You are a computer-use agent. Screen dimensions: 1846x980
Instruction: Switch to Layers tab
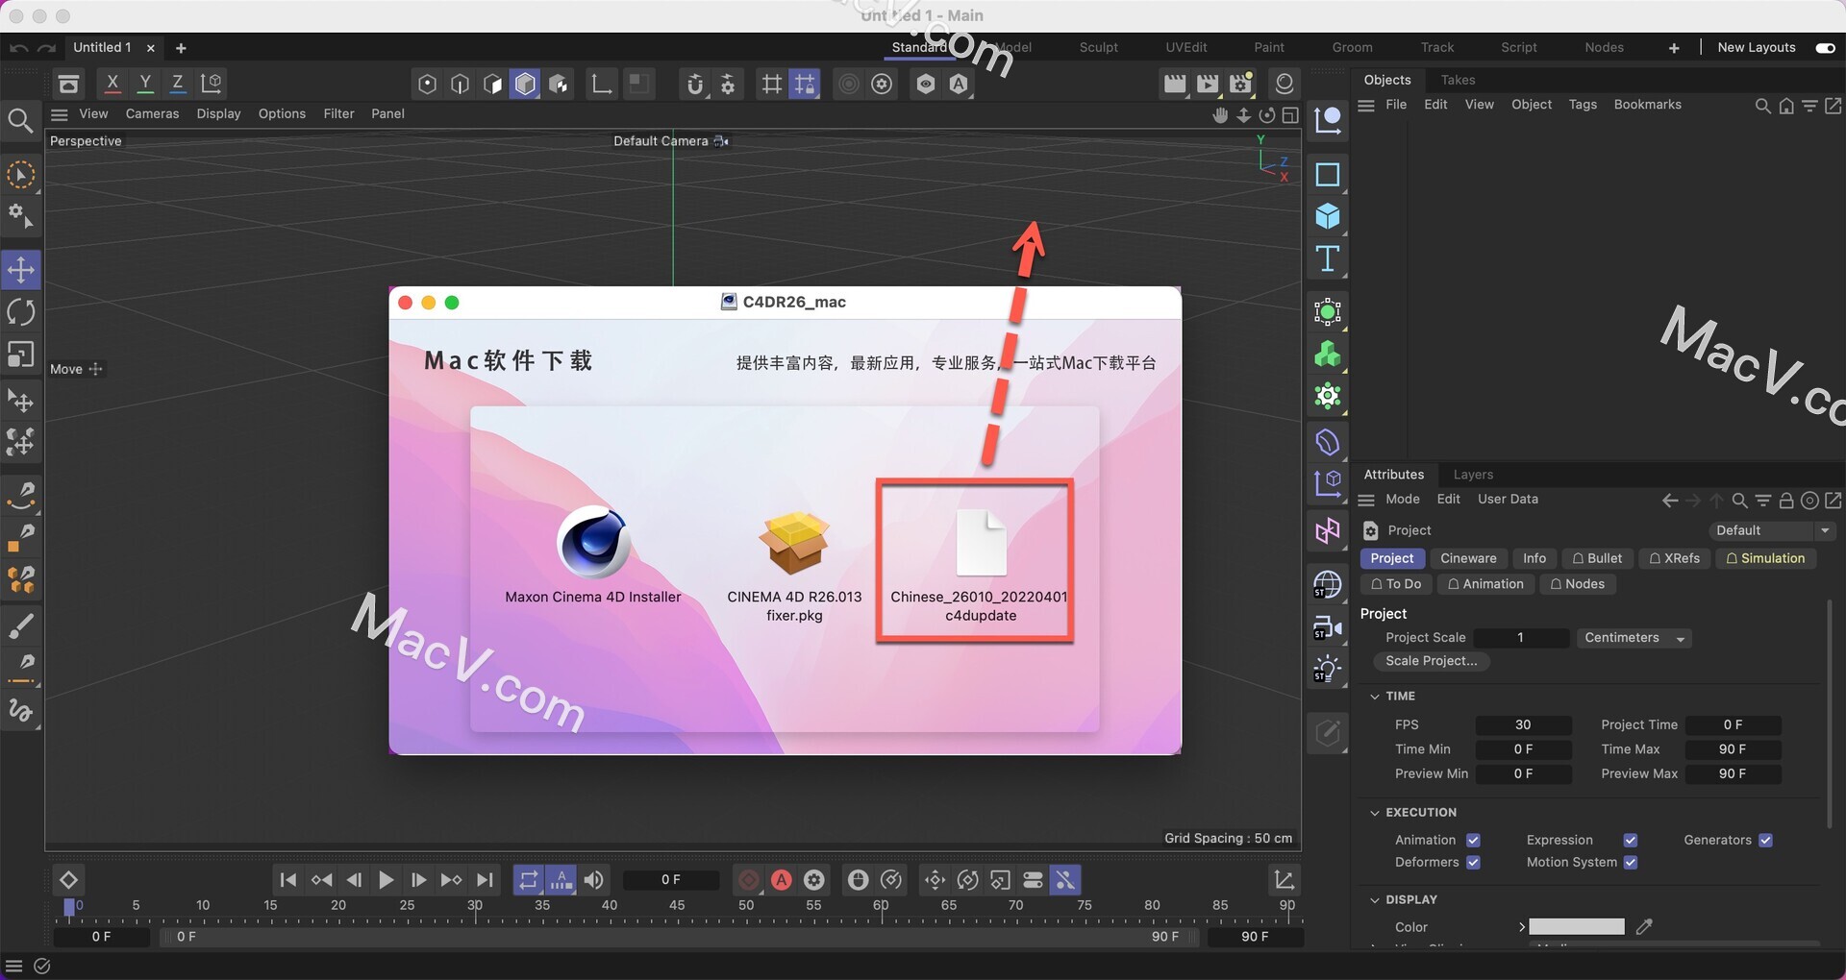[x=1473, y=475]
